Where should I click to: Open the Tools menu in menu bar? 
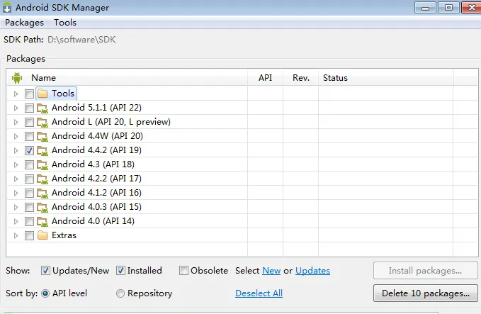tap(65, 23)
